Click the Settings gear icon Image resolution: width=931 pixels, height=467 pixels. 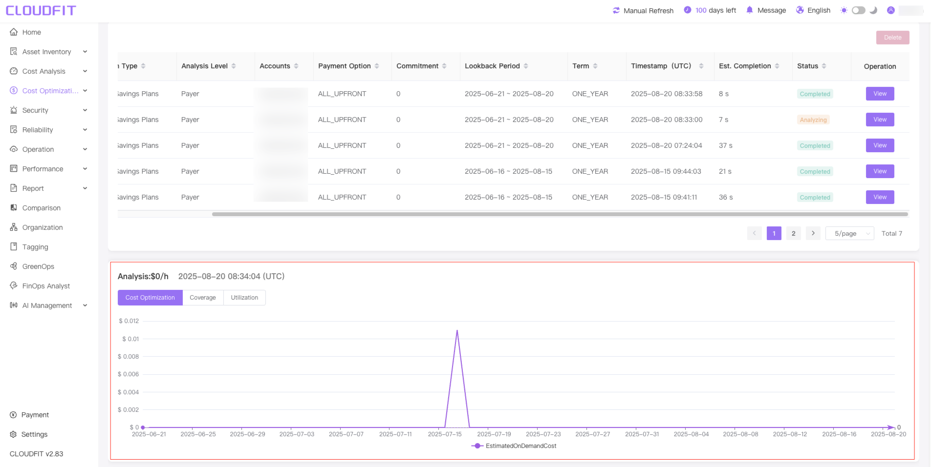[x=13, y=434]
